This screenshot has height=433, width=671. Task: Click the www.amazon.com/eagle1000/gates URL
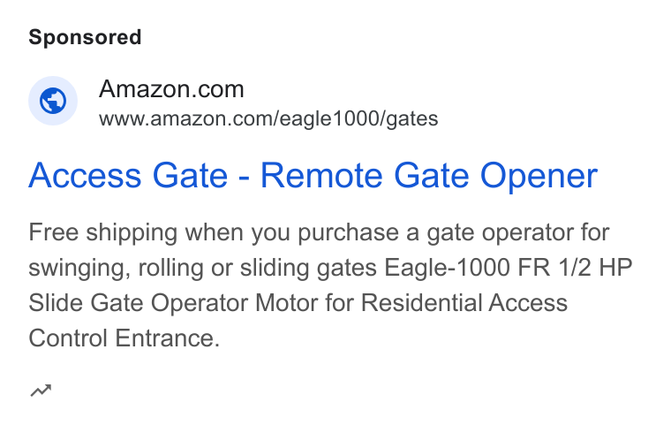[x=268, y=118]
